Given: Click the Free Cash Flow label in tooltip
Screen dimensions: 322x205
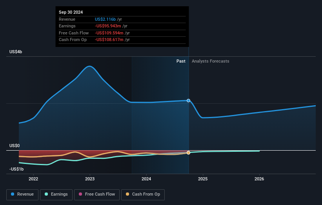Looking at the screenshot, I should click(x=74, y=33).
